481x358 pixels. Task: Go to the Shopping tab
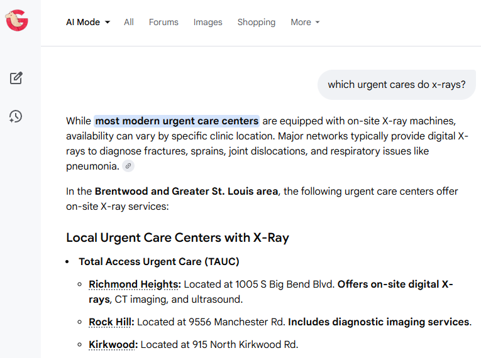(x=256, y=22)
